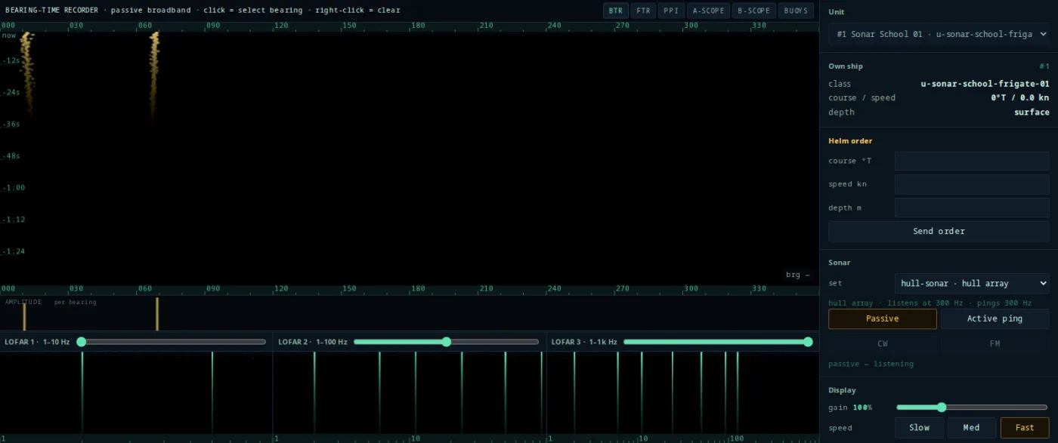Click the 'gain 100%' label
The image size is (1058, 443).
850,408
